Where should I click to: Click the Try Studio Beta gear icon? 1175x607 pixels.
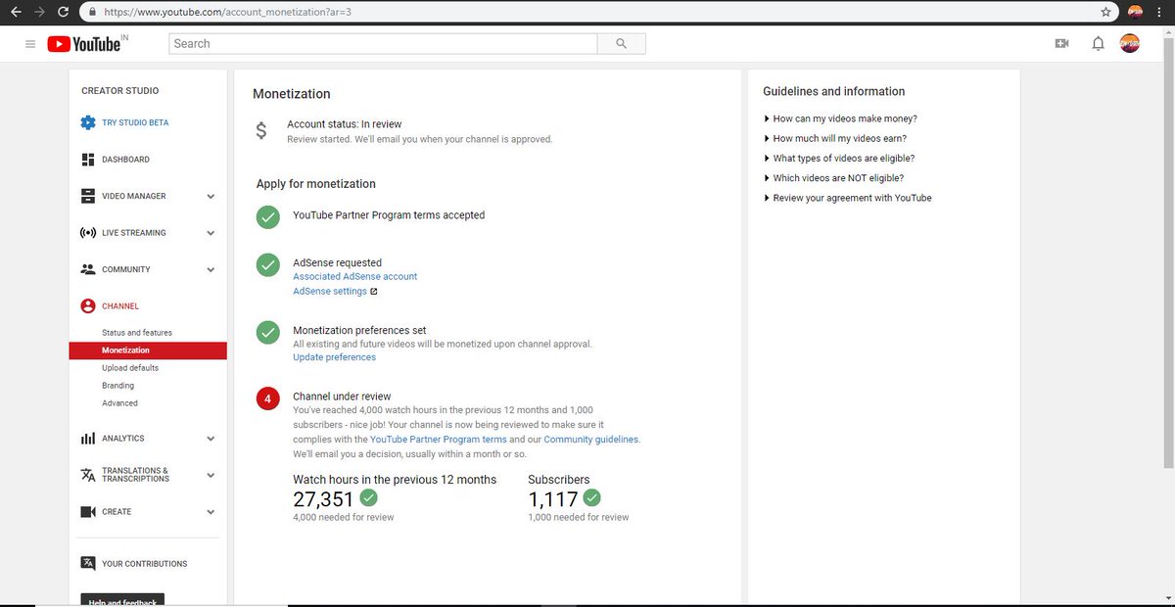pyautogui.click(x=88, y=122)
